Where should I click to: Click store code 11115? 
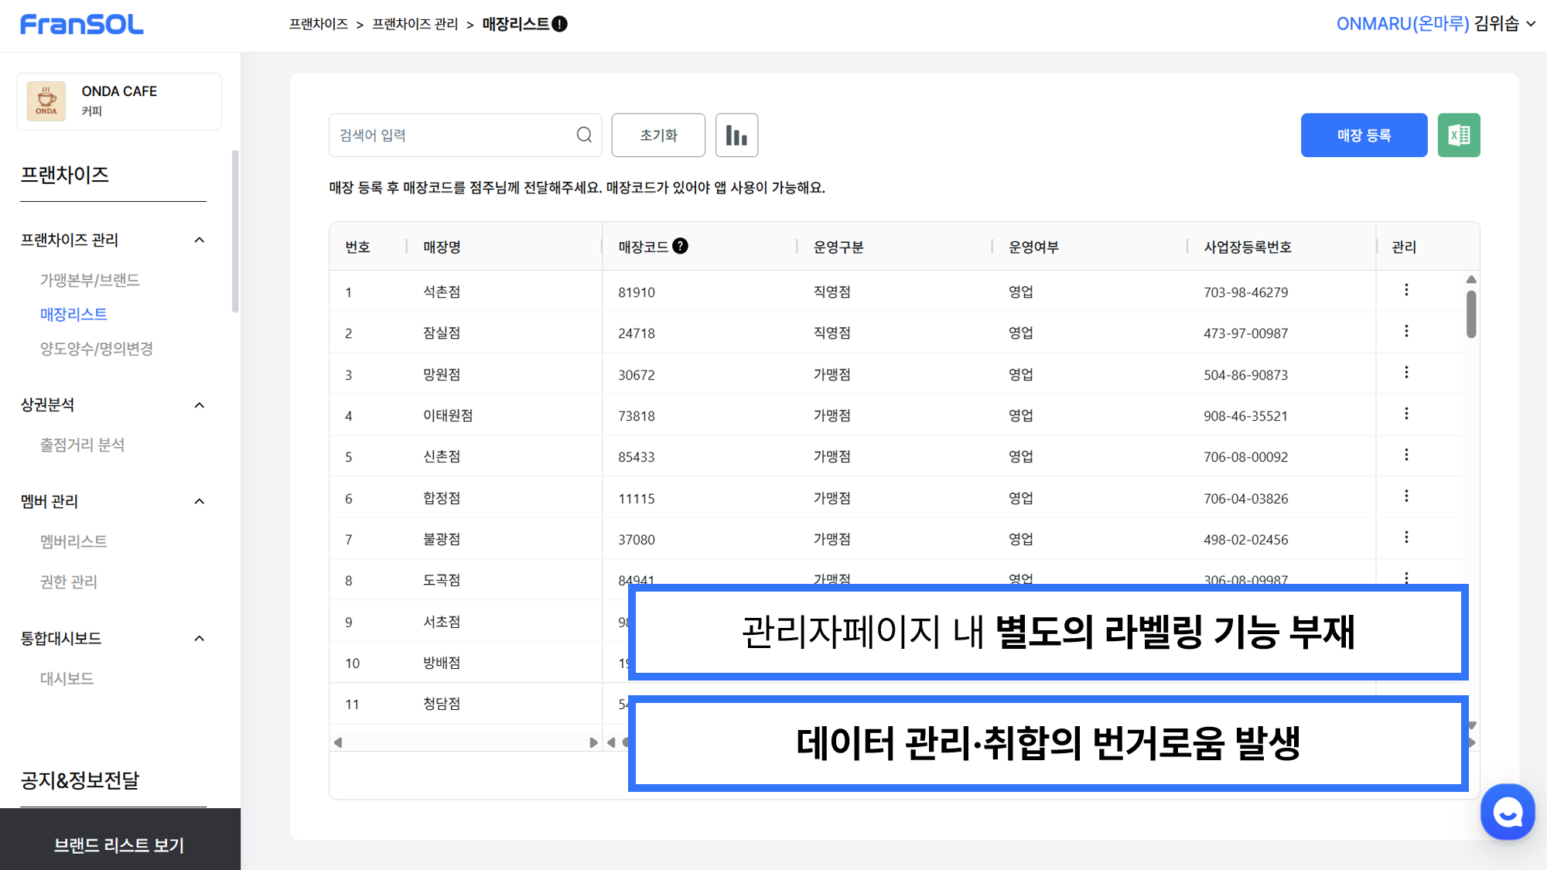[637, 499]
